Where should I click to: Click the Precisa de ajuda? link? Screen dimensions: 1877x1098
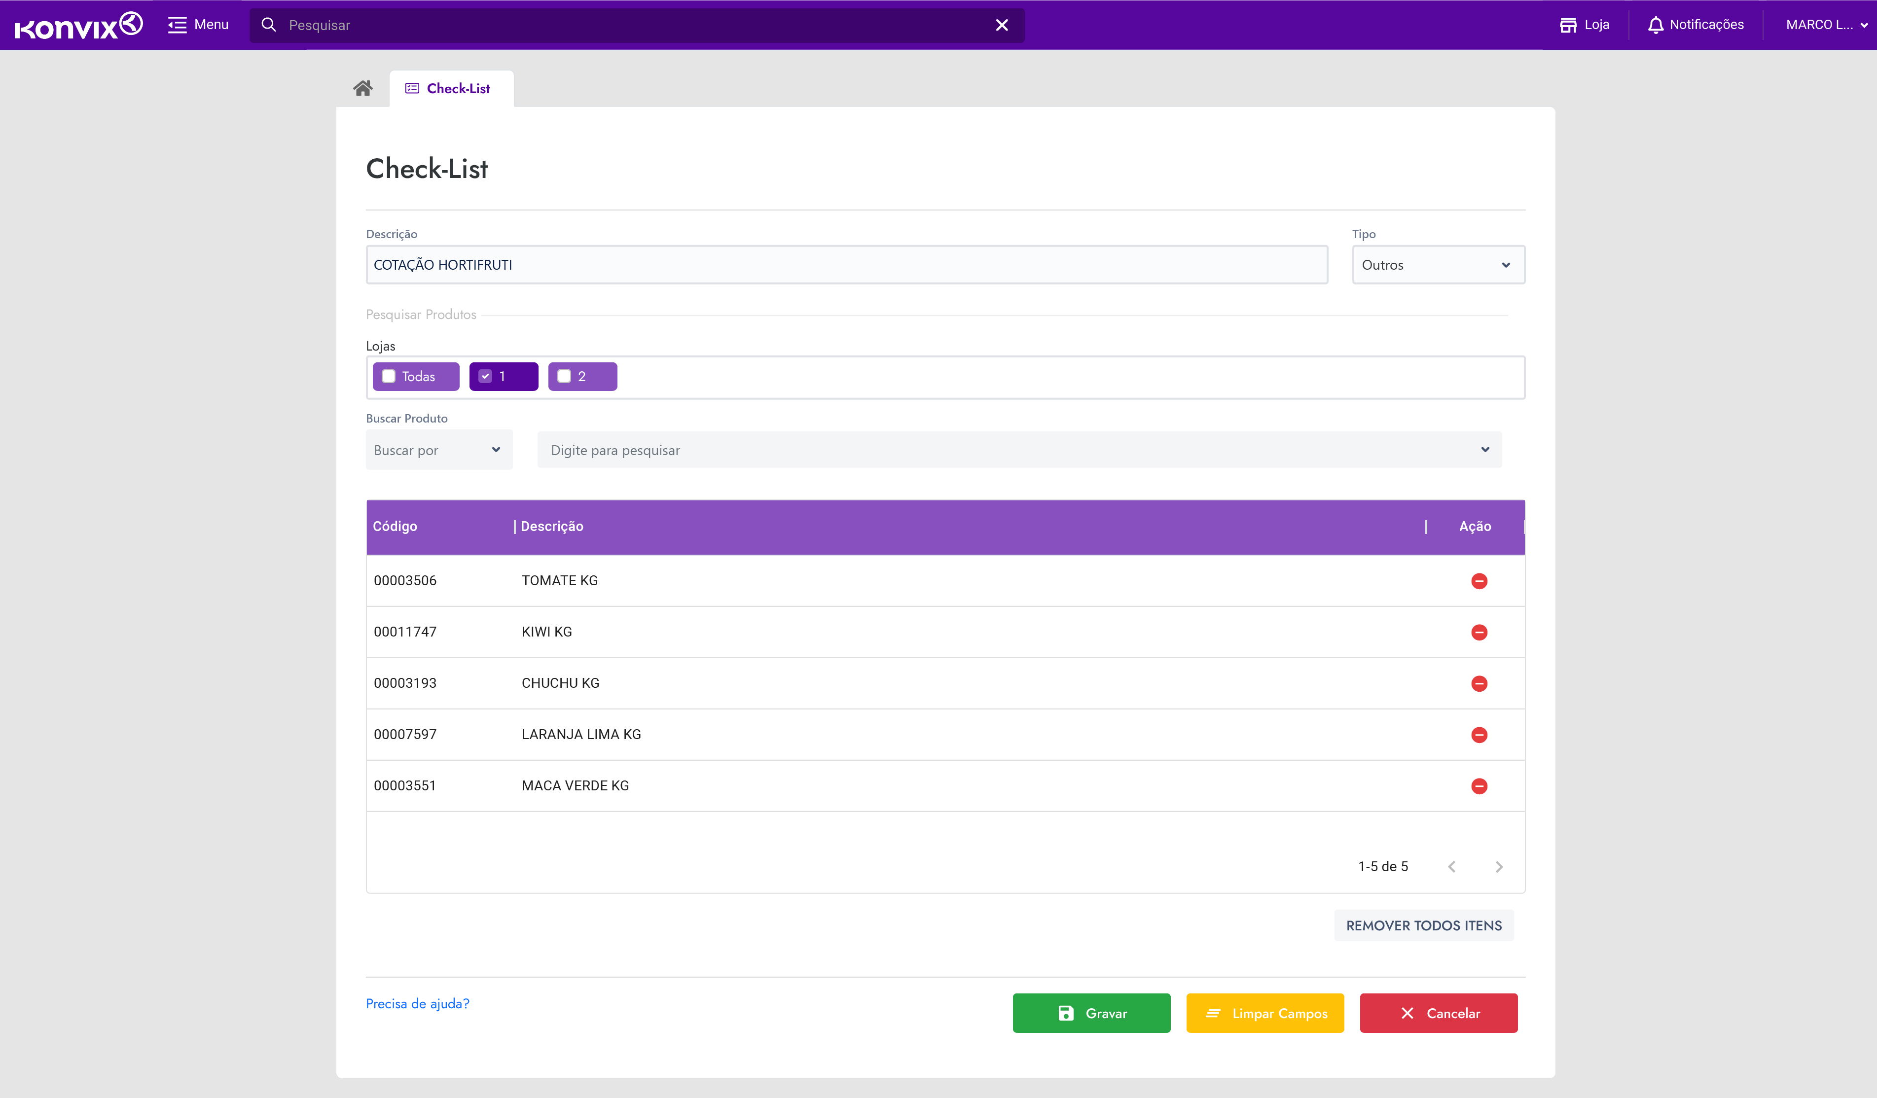(x=417, y=1003)
